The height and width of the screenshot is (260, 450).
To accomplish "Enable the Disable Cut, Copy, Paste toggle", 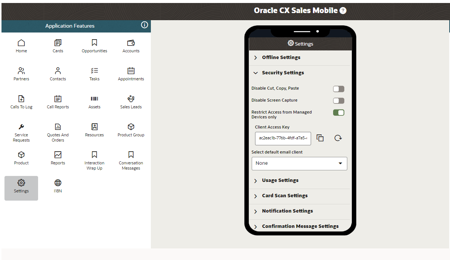I will [339, 89].
